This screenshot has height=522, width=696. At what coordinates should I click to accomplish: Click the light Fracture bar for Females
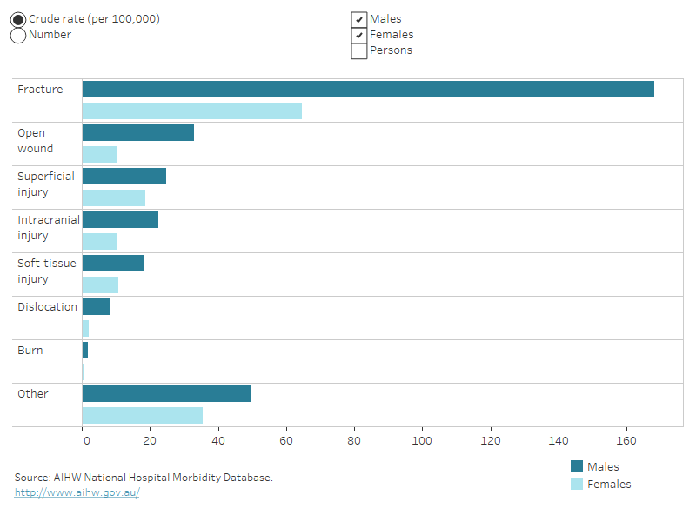pos(191,110)
